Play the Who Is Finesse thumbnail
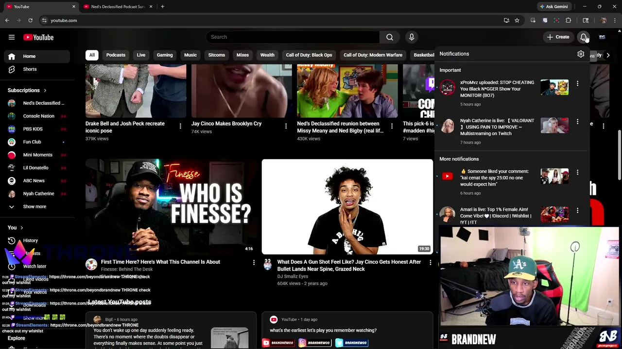Image resolution: width=622 pixels, height=349 pixels. coord(171,207)
